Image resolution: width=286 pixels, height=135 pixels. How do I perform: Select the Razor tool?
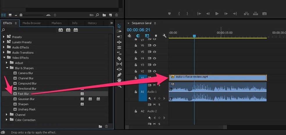119,58
